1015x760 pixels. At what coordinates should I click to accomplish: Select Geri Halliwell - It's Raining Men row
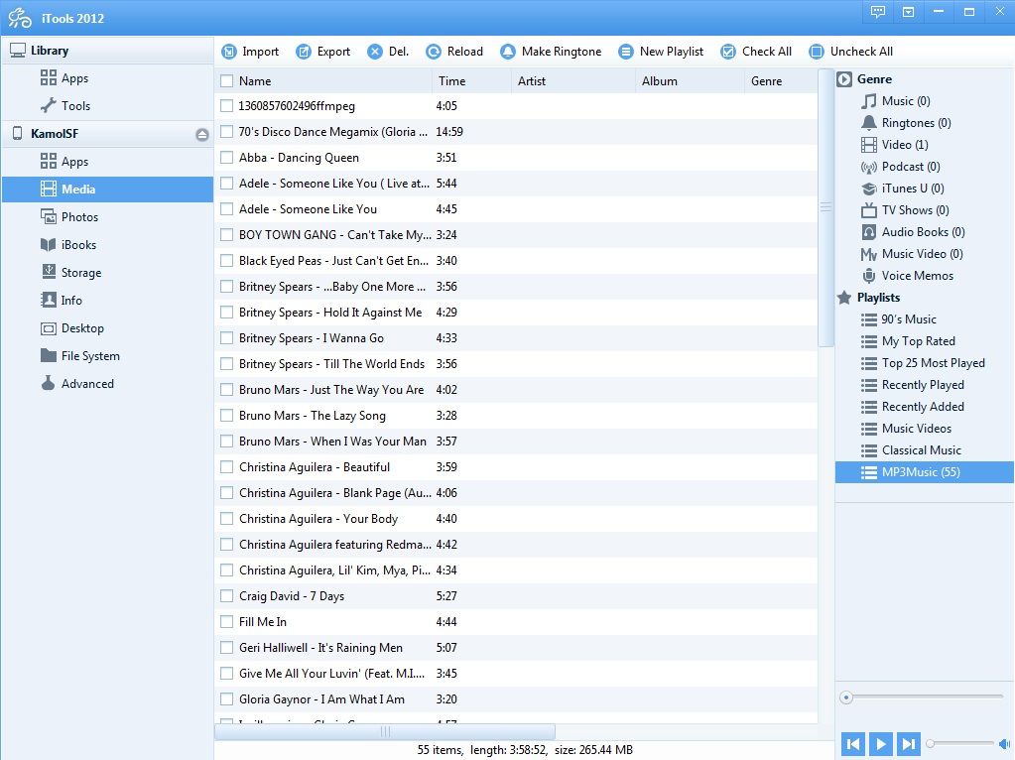click(x=516, y=648)
